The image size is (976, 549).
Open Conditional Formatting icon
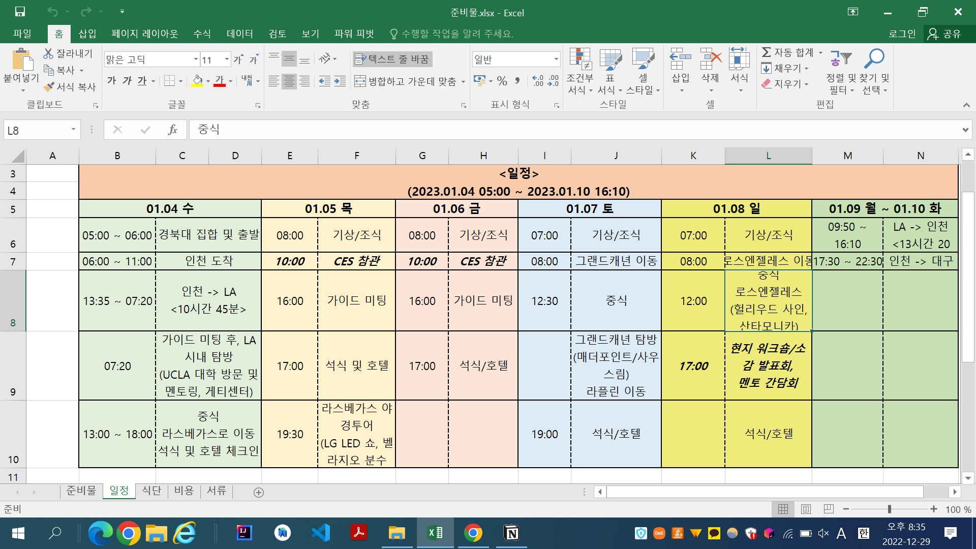[x=580, y=60]
